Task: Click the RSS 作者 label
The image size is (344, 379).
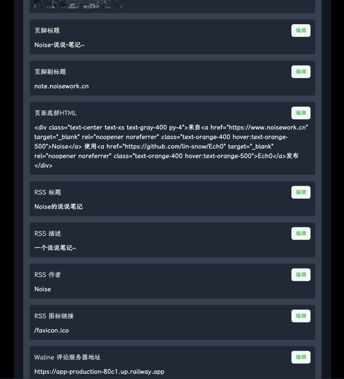Action: coord(48,275)
